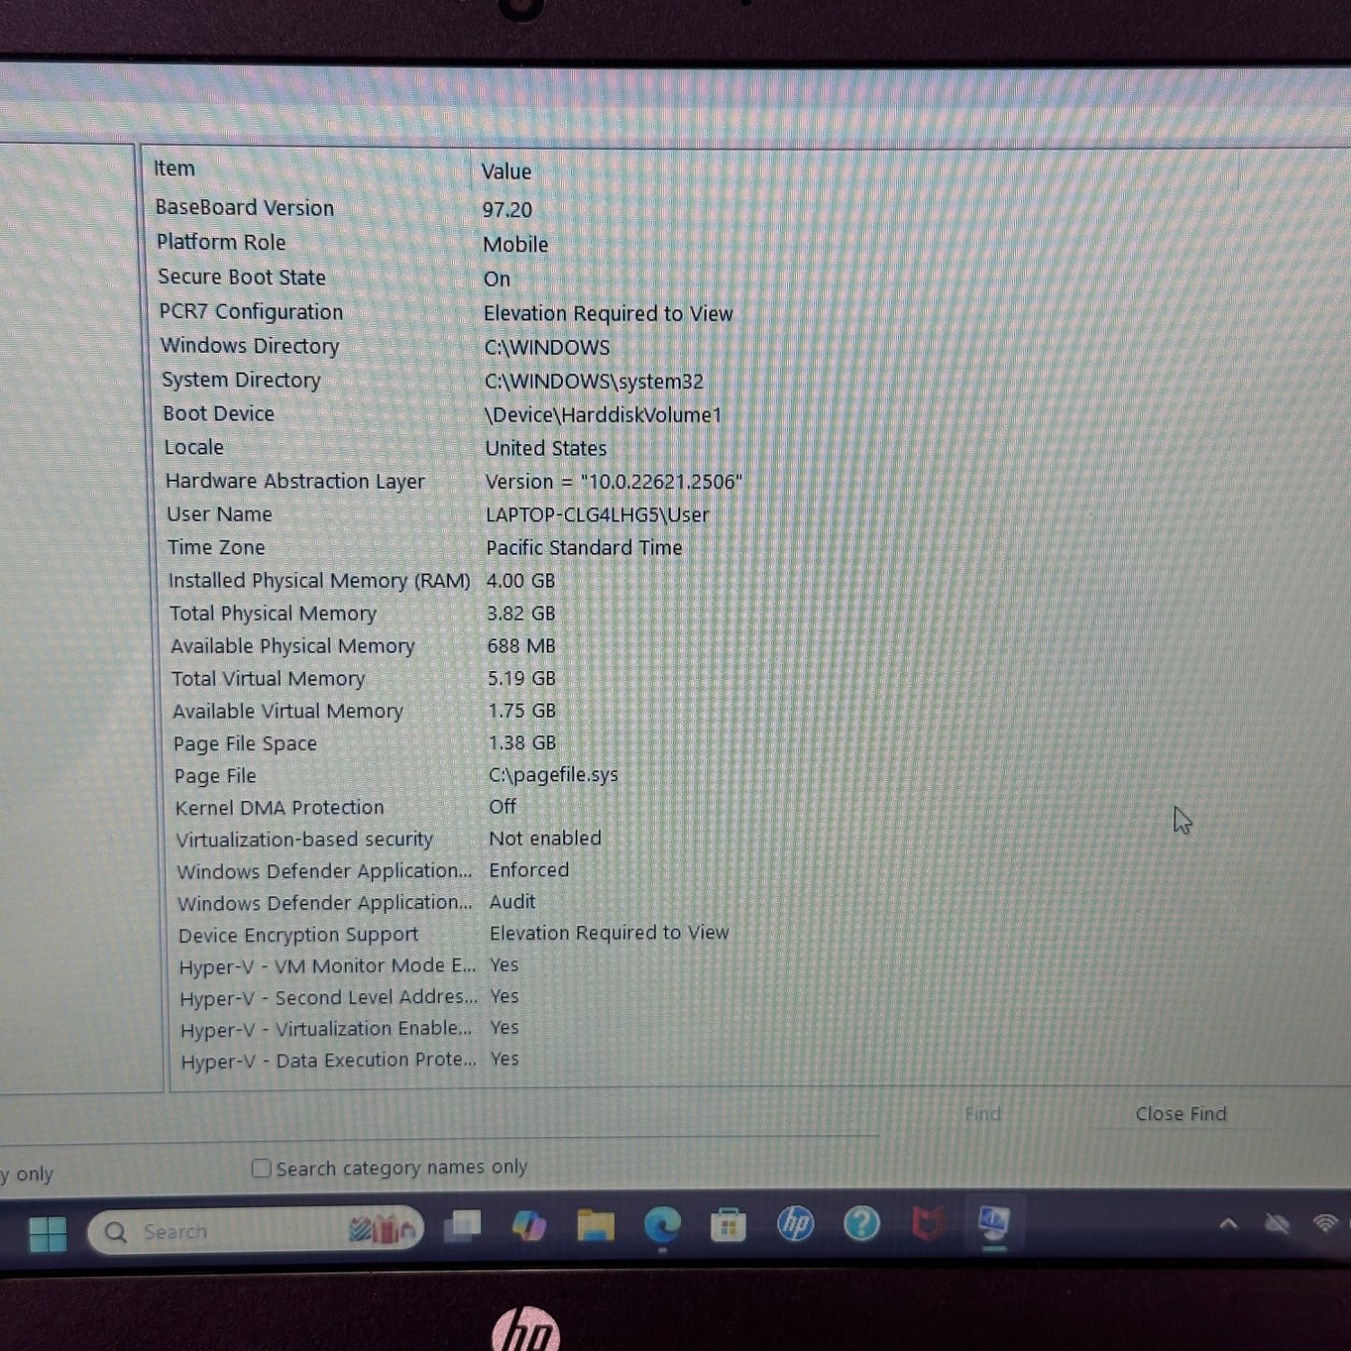Screen dimensions: 1351x1351
Task: Launch Copilot from the taskbar
Action: point(529,1226)
